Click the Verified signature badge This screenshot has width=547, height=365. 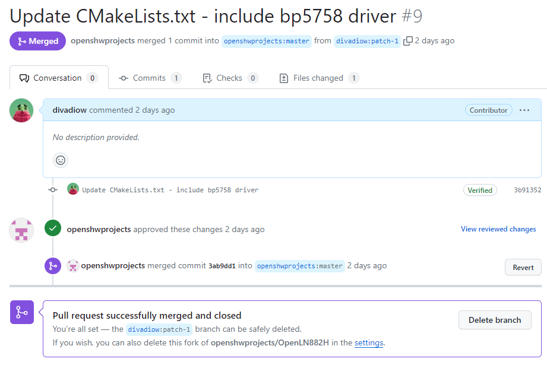(480, 191)
